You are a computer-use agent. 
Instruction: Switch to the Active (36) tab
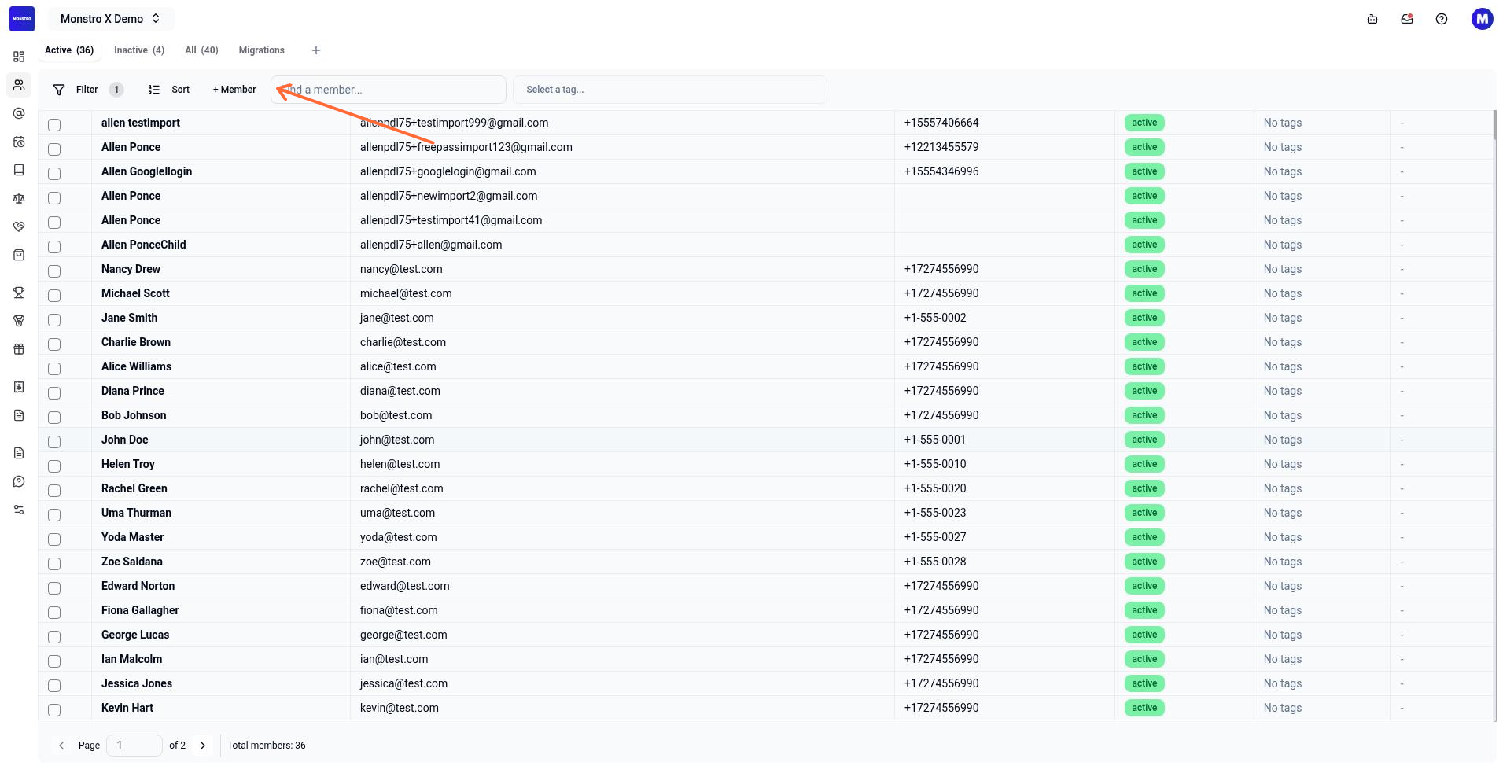click(x=69, y=50)
